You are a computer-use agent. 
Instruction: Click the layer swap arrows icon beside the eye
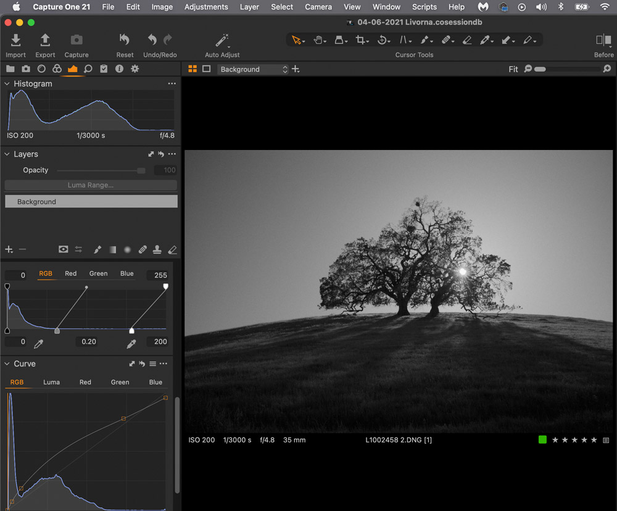click(78, 249)
